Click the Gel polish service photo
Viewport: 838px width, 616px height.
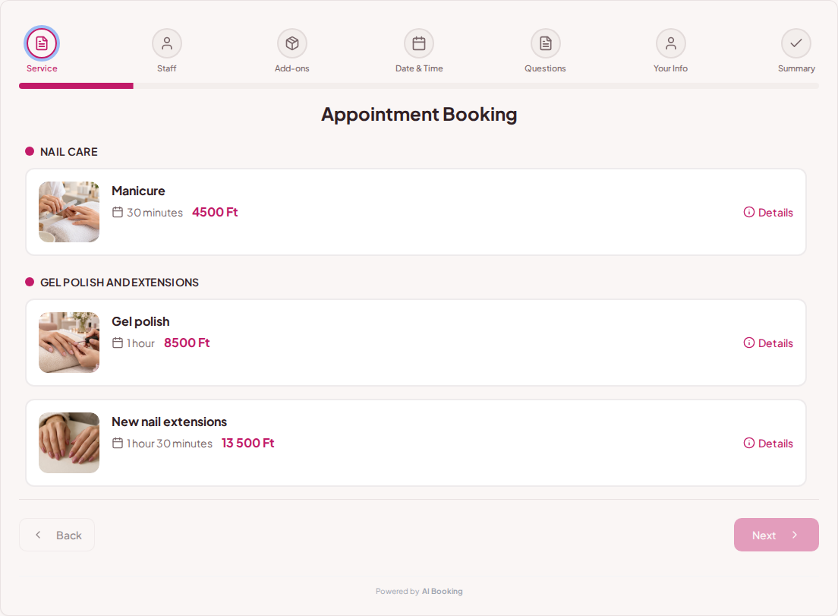(x=69, y=343)
